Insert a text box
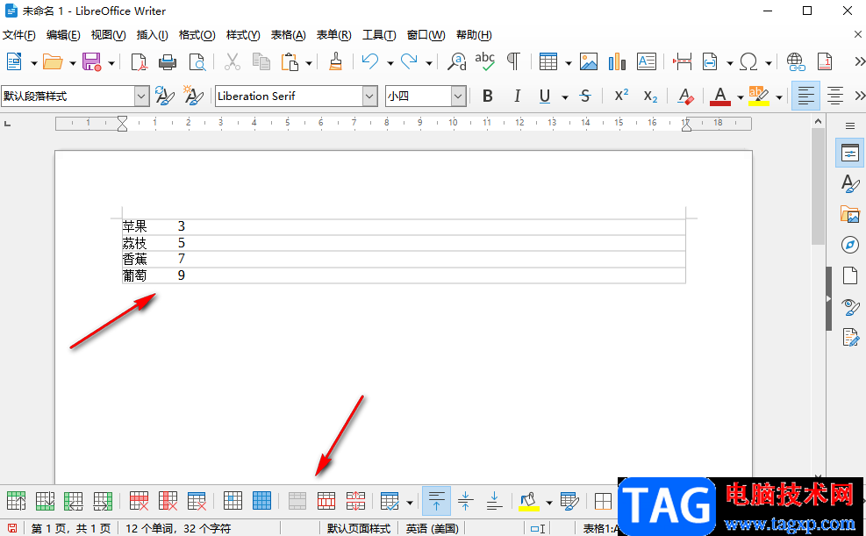866x536 pixels. click(x=646, y=61)
